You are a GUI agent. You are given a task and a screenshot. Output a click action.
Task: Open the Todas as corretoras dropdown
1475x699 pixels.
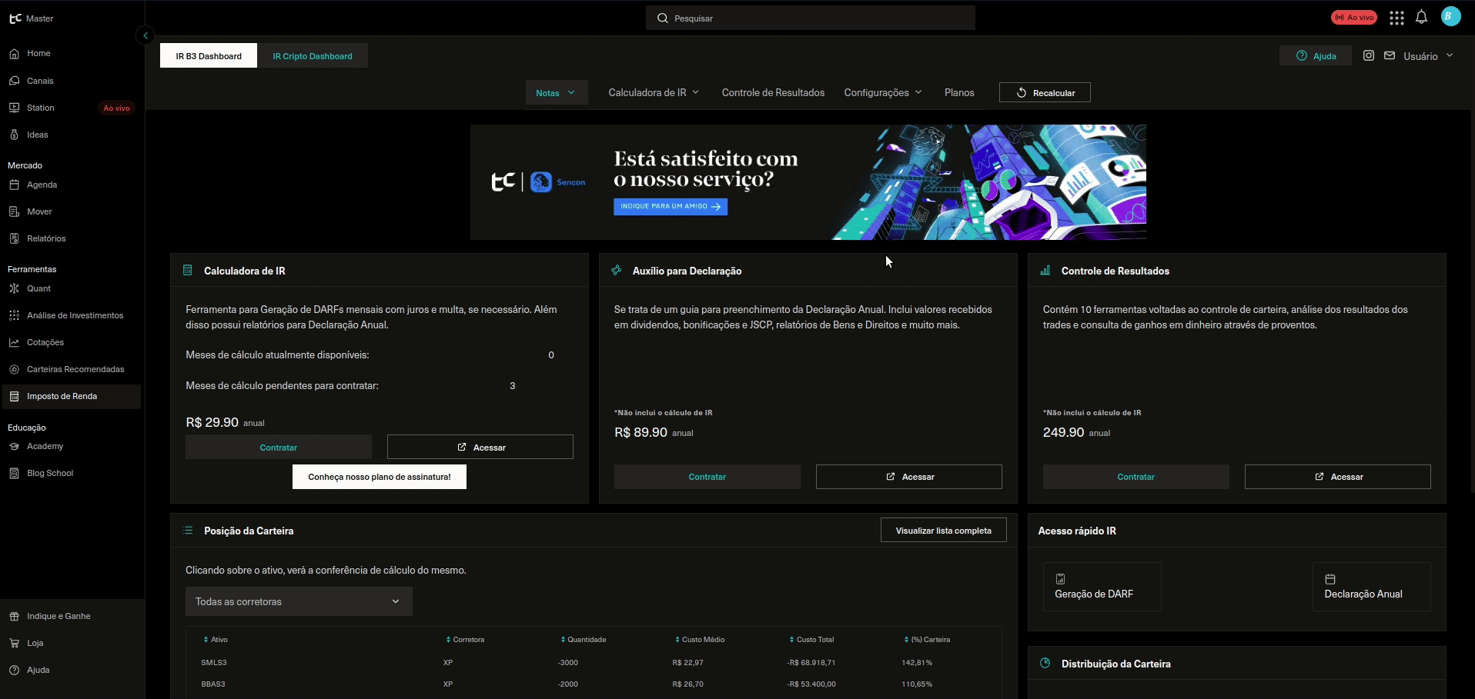(x=299, y=601)
